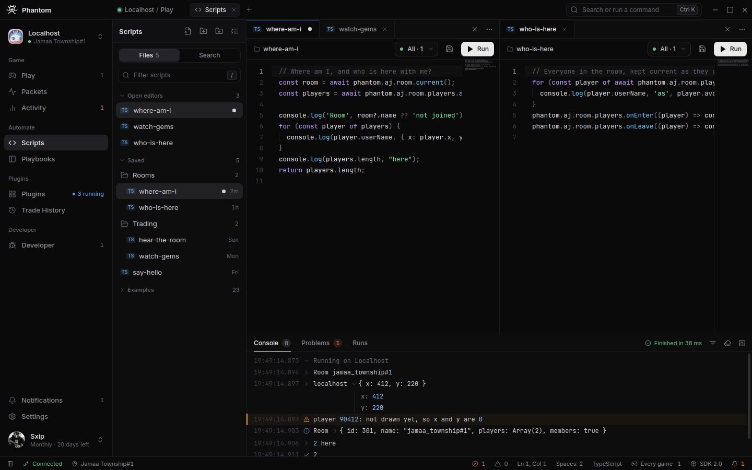The height and width of the screenshot is (470, 752).
Task: Open Packets from the sidebar
Action: tap(56, 91)
